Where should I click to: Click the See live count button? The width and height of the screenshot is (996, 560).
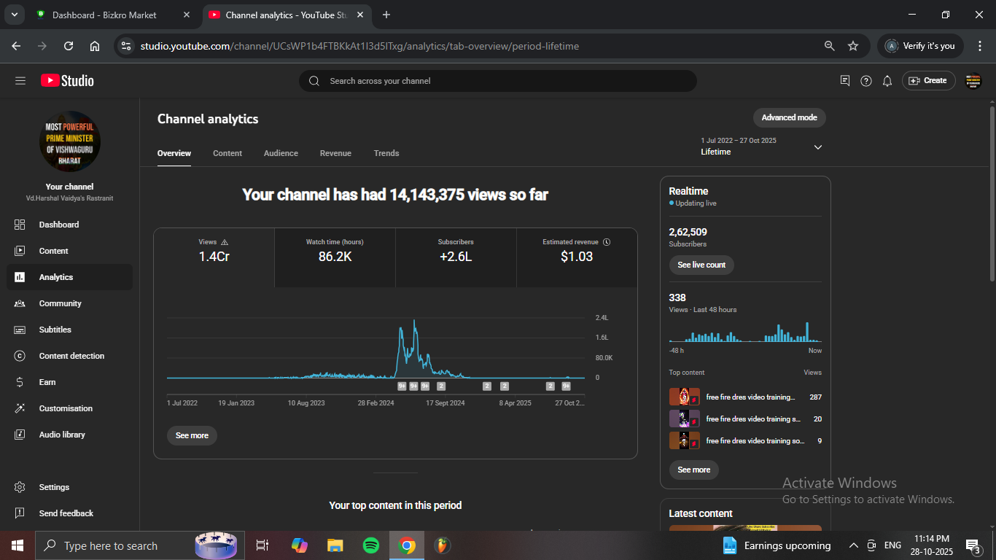tap(701, 265)
